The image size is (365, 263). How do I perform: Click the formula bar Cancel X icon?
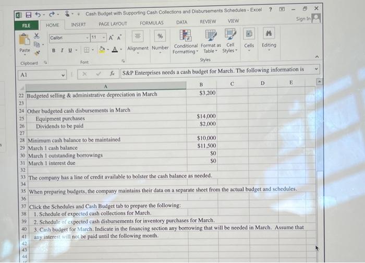(x=84, y=74)
